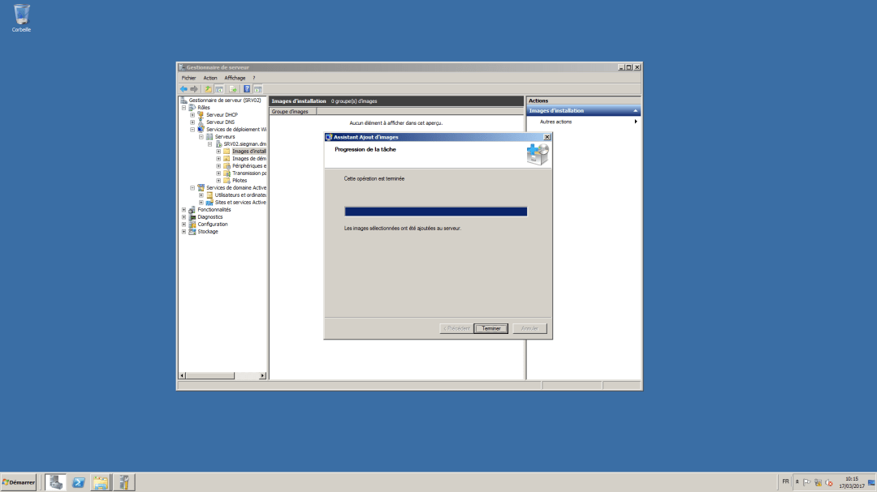The width and height of the screenshot is (877, 492).
Task: Open the Affichage menu
Action: point(235,78)
